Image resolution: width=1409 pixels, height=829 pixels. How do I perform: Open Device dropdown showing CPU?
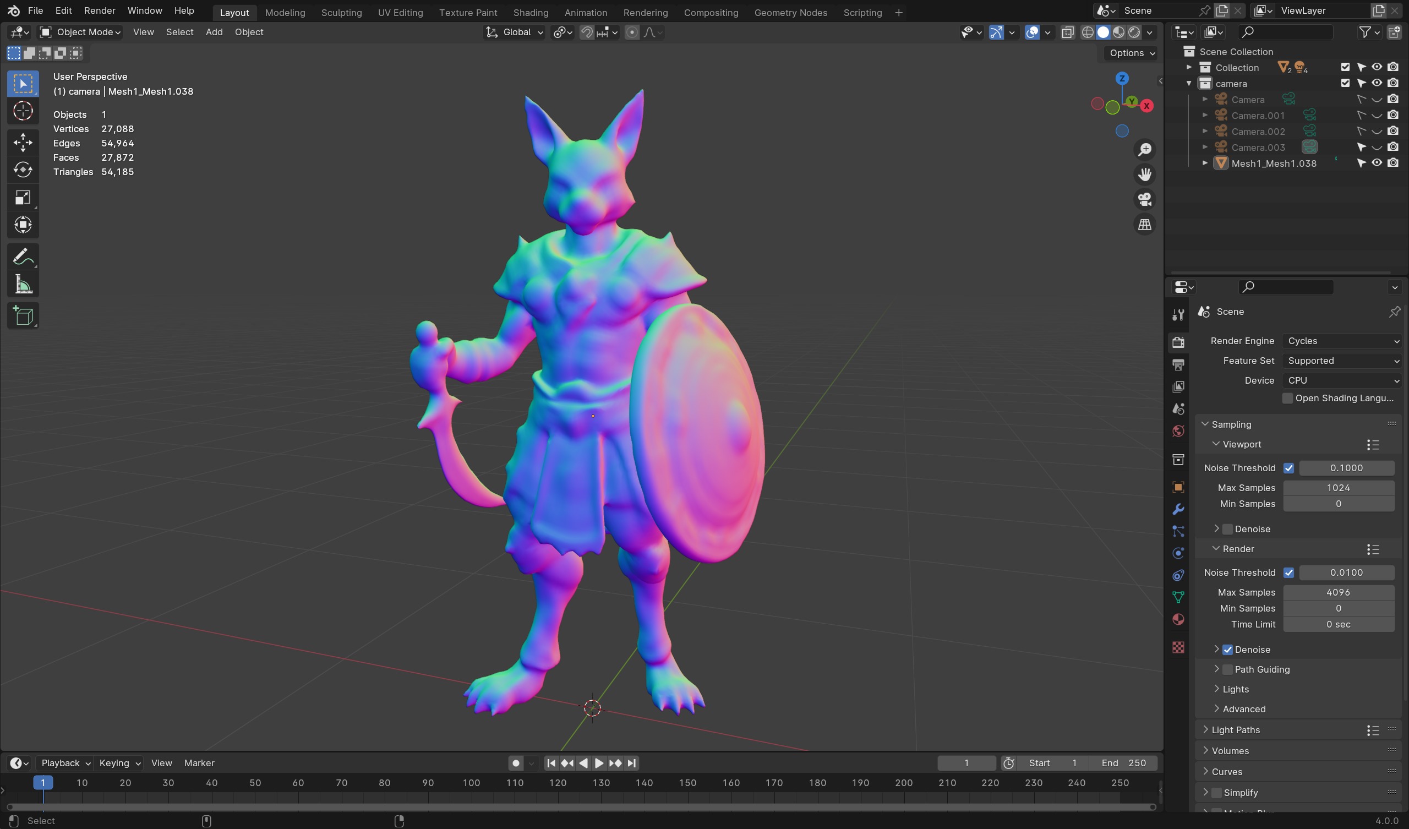[x=1342, y=380]
